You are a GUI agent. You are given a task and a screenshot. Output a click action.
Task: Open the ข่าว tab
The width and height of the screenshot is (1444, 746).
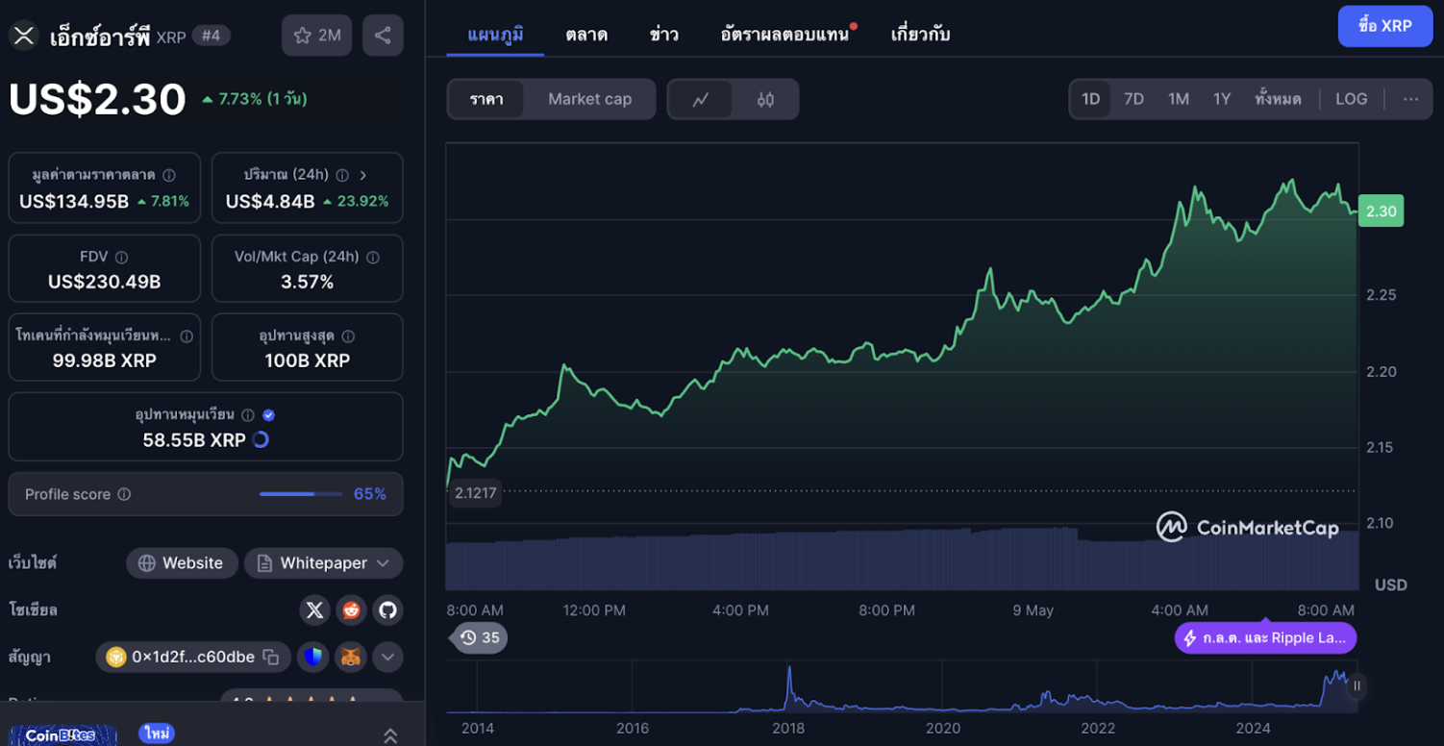(x=662, y=34)
